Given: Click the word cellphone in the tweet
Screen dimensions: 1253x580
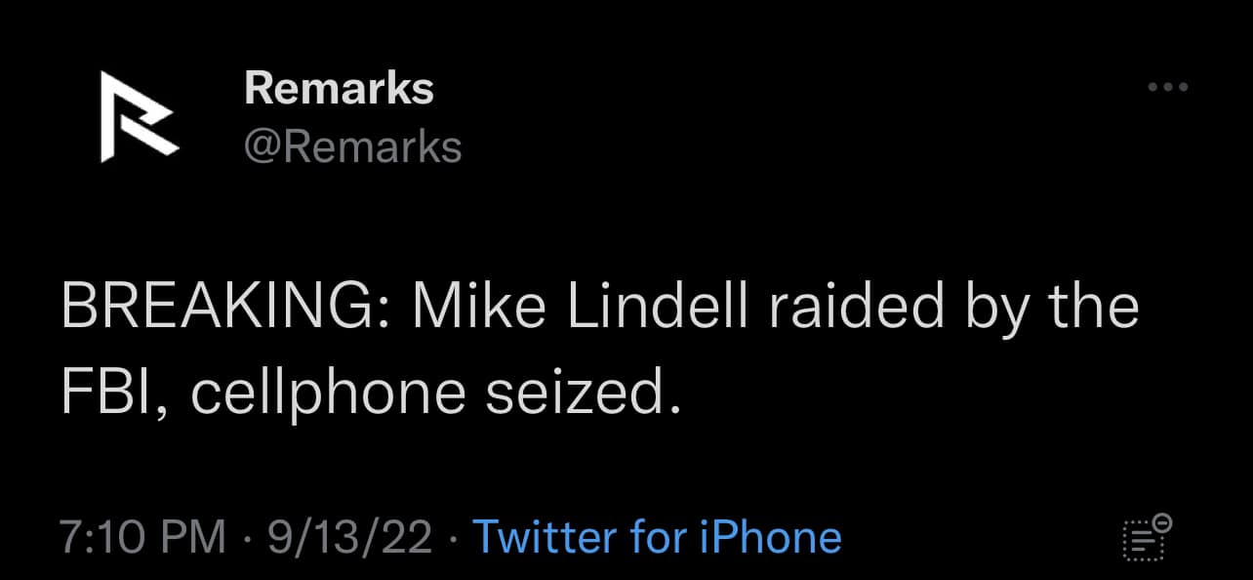Looking at the screenshot, I should (x=328, y=393).
